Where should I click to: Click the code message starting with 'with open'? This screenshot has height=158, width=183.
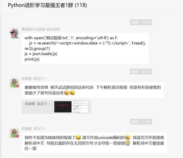coord(85,48)
